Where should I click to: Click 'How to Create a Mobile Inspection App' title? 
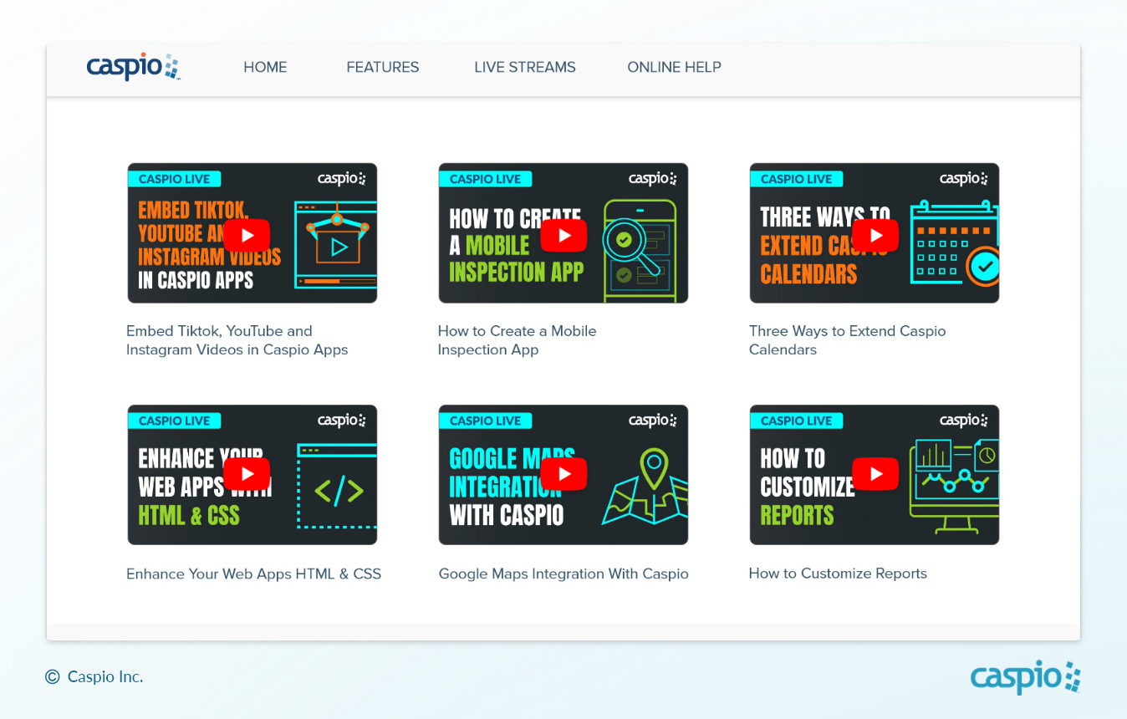tap(517, 340)
